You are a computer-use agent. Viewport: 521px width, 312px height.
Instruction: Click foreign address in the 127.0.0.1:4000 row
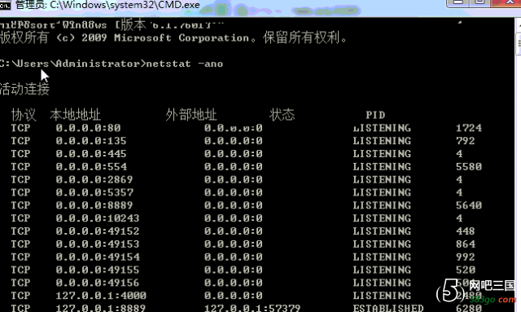234,296
